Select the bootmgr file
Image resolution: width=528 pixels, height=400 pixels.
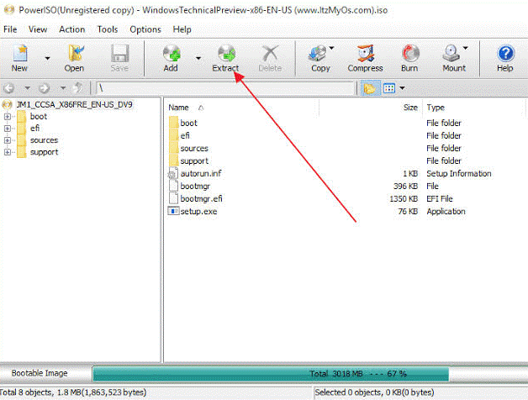195,187
